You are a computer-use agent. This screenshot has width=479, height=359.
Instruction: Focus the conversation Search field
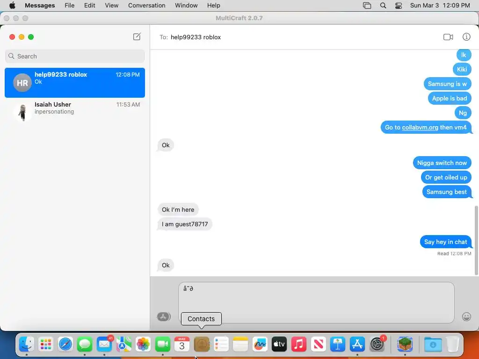75,56
